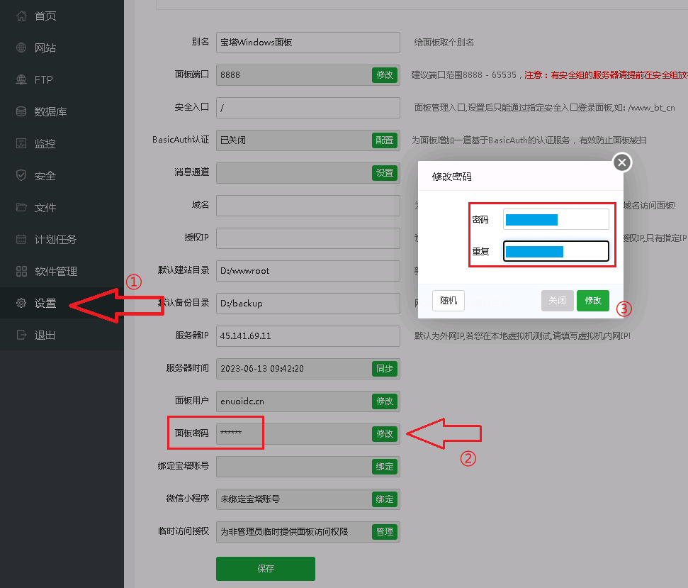Close the change password dialog with X
The height and width of the screenshot is (588, 688).
(621, 163)
